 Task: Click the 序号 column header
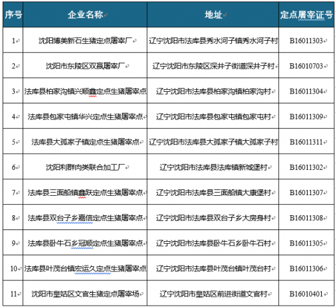[x=13, y=15]
